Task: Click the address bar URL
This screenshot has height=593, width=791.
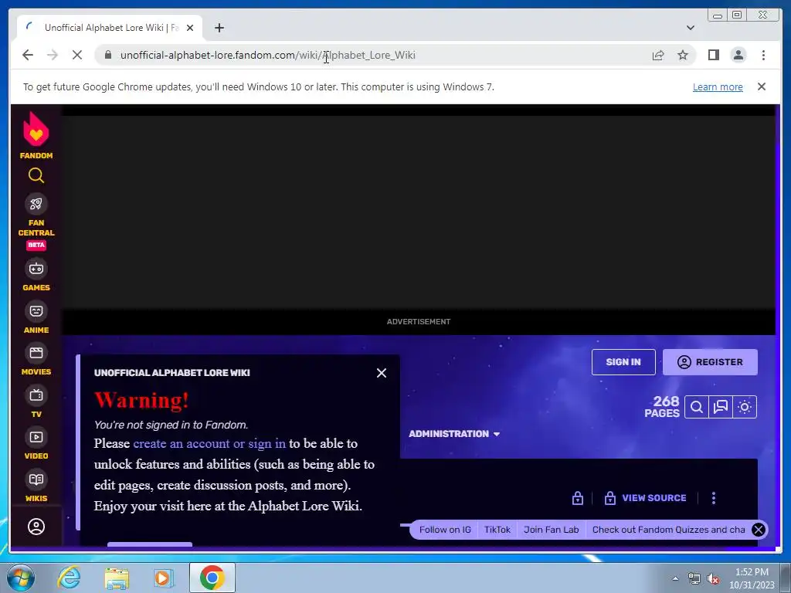Action: tap(267, 55)
